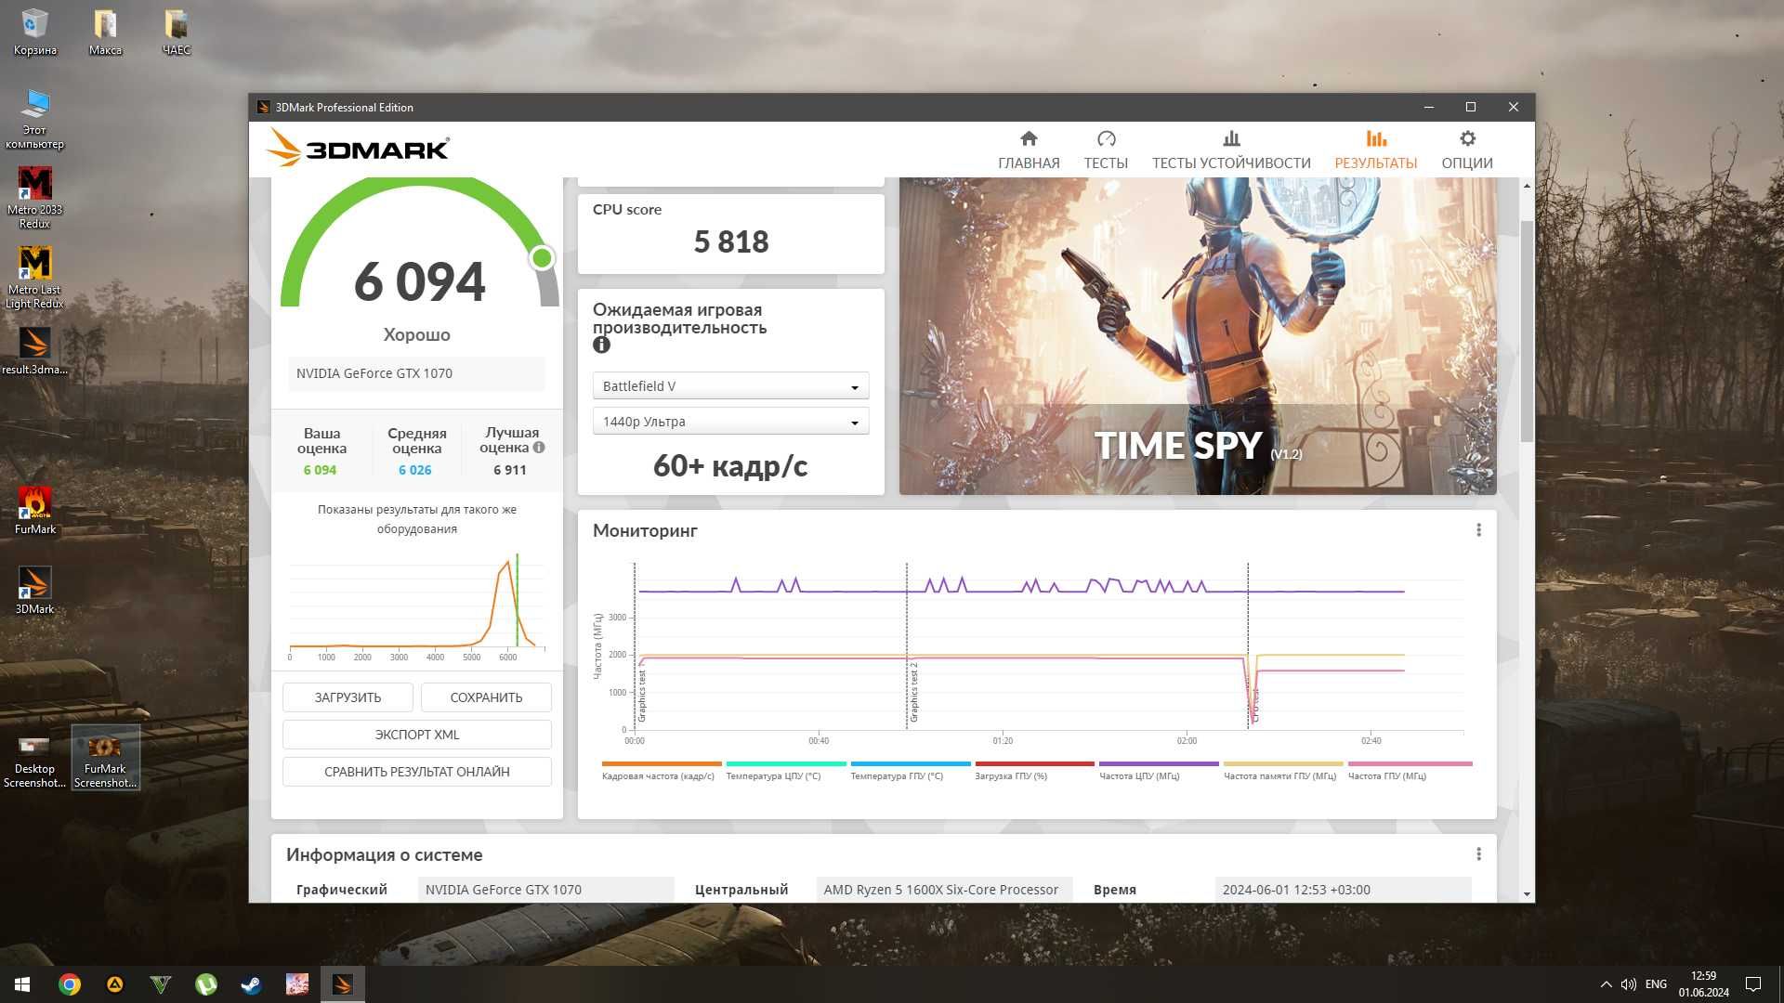Image resolution: width=1784 pixels, height=1003 pixels.
Task: Open the volume control in system tray
Action: [x=1628, y=984]
